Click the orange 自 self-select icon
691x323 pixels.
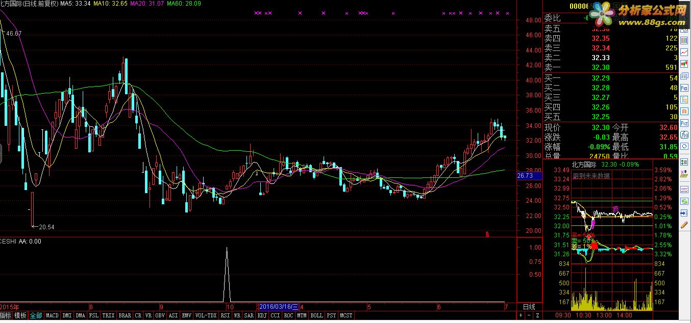tap(684, 111)
